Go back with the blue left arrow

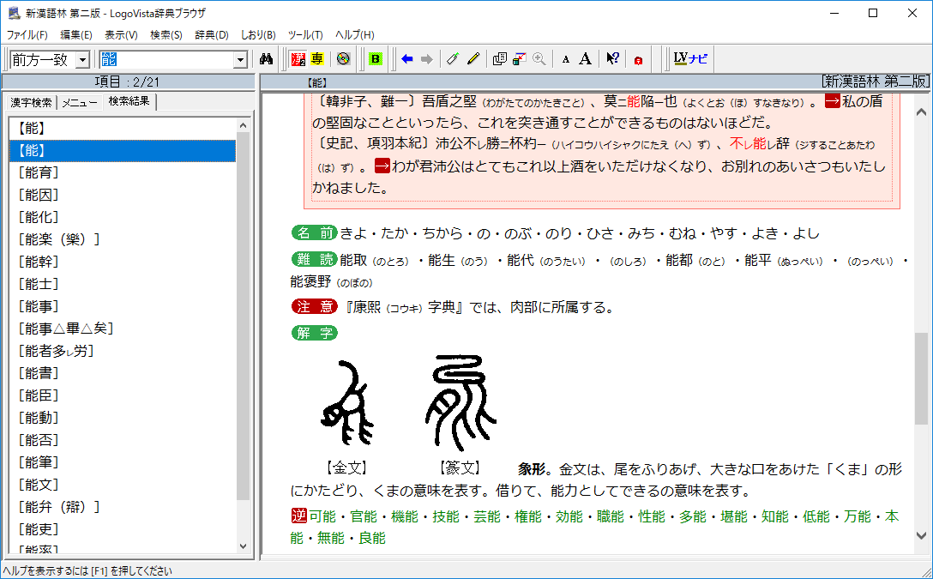tap(406, 59)
